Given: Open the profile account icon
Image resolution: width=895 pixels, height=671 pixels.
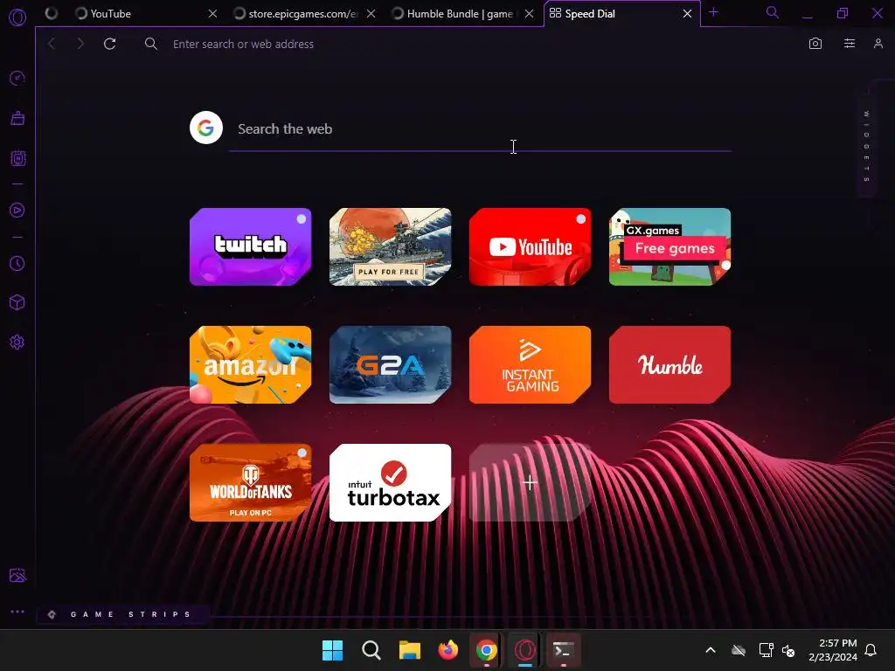Looking at the screenshot, I should [x=878, y=44].
